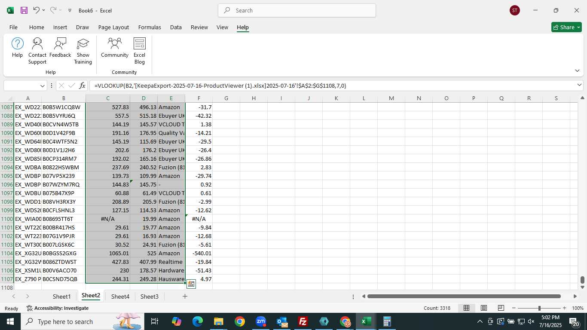Click cell containing -540.01

199,253
